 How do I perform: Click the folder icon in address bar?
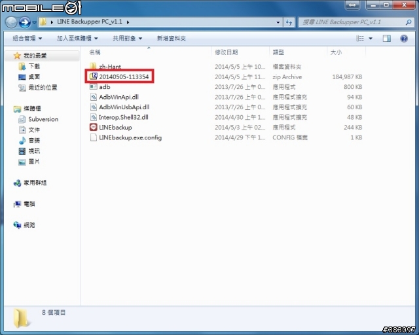pos(43,22)
